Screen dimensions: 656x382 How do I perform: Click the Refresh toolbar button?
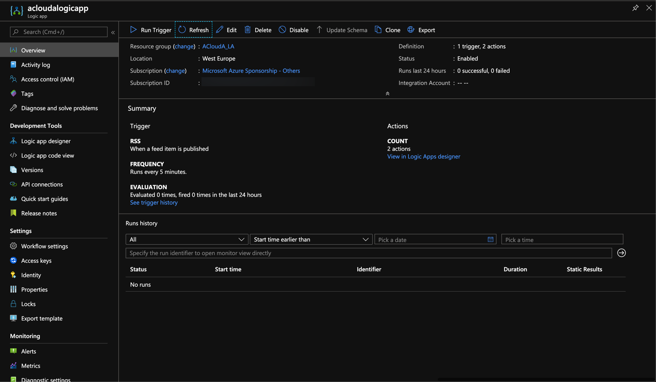(x=193, y=30)
